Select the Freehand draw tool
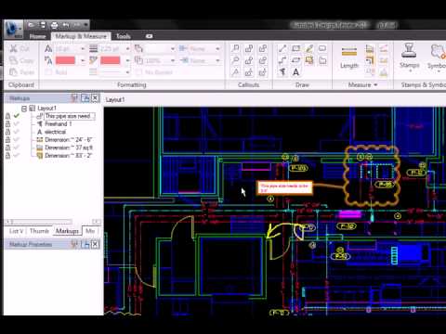The height and width of the screenshot is (334, 446). [282, 72]
